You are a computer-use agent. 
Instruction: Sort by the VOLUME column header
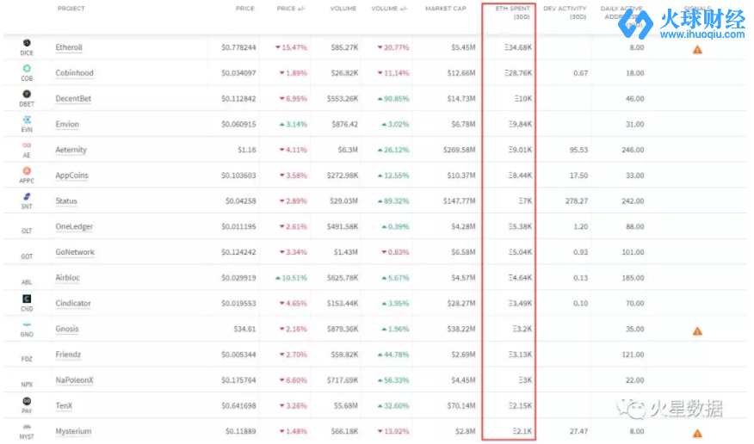[x=343, y=9]
